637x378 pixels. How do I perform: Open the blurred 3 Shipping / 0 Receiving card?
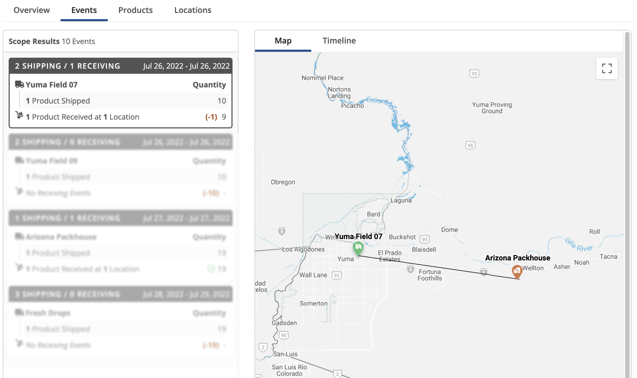[120, 294]
